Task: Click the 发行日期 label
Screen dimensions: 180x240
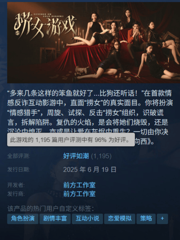Action: [x=19, y=170]
